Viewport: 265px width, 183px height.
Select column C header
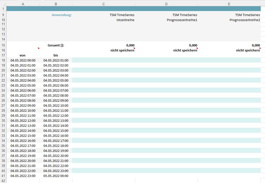[103, 4]
